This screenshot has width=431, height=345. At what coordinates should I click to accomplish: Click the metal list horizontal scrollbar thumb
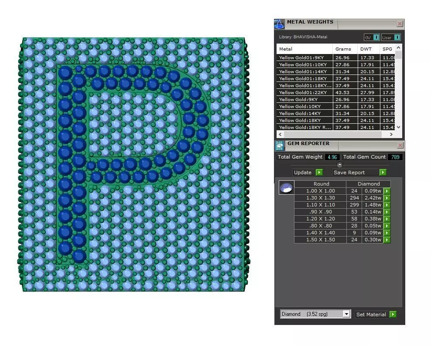point(332,135)
